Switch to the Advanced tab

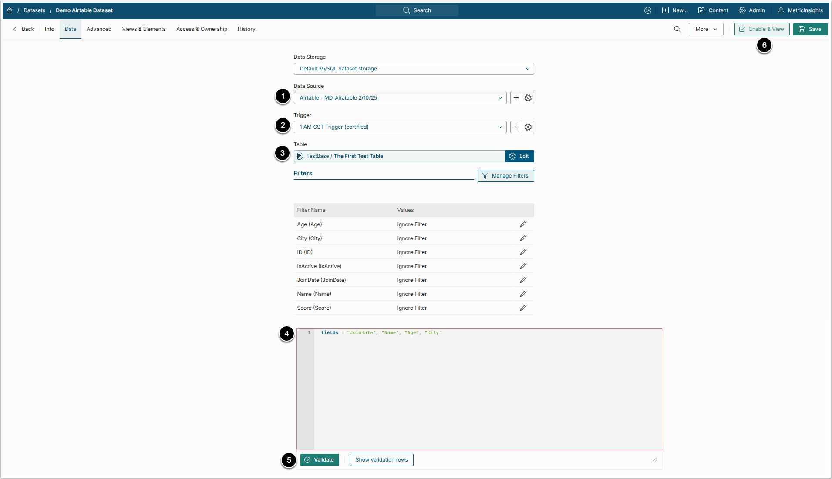tap(99, 29)
